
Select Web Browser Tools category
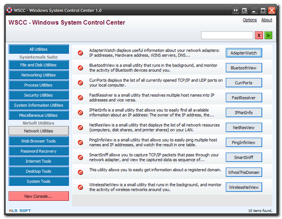(39, 141)
